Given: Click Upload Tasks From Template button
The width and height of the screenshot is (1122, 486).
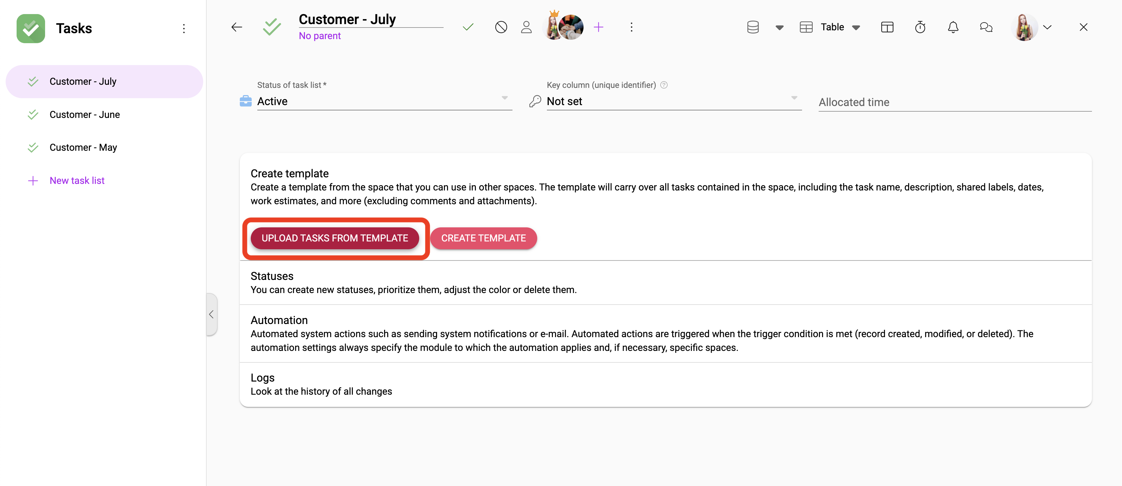Looking at the screenshot, I should coord(335,238).
